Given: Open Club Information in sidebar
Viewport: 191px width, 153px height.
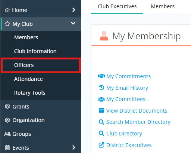Looking at the screenshot, I should pos(41,51).
